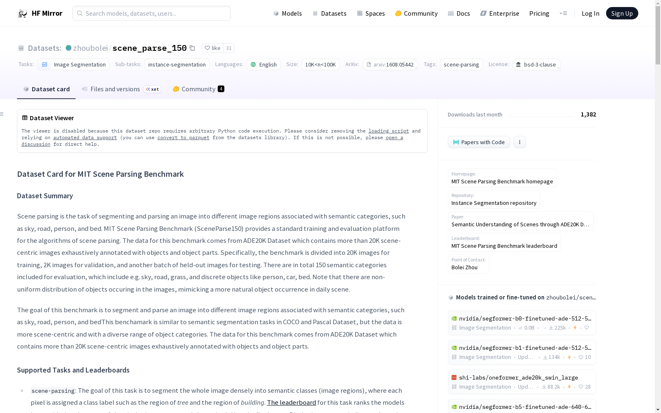Open the Datasets page
Viewport: 661px width, 413px height.
pyautogui.click(x=329, y=13)
